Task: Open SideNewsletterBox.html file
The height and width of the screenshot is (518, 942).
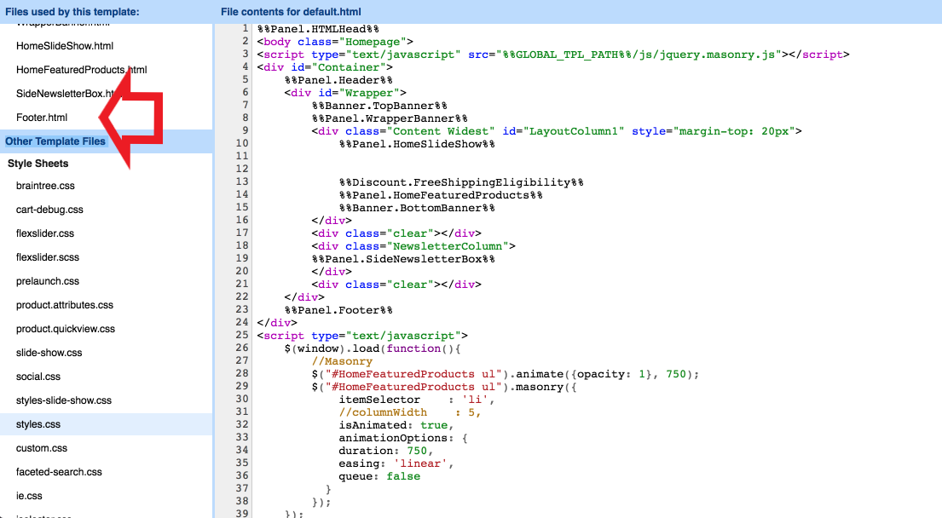Action: [x=65, y=94]
